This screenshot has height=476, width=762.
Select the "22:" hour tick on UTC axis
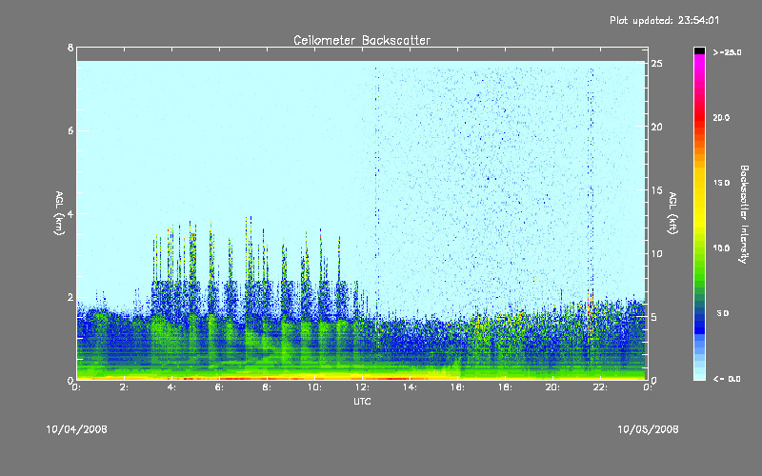click(x=600, y=387)
